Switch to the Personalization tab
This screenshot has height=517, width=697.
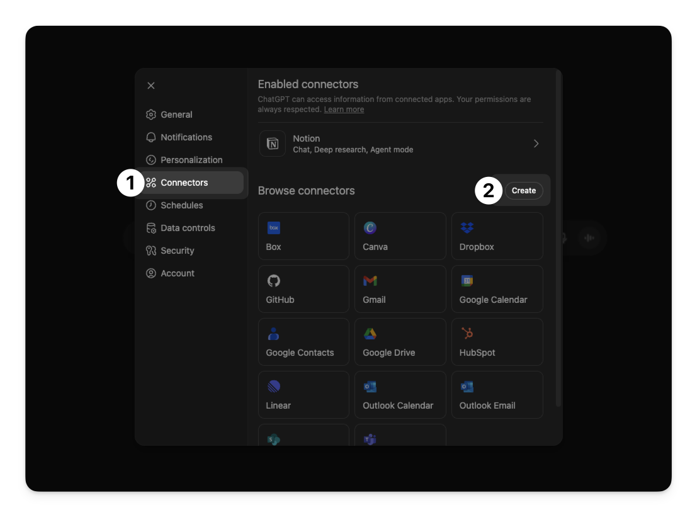click(x=191, y=159)
